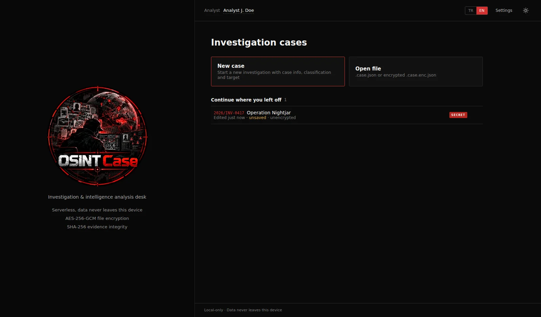This screenshot has height=317, width=541.
Task: Click 'Edited just now' timestamp
Action: (229, 118)
